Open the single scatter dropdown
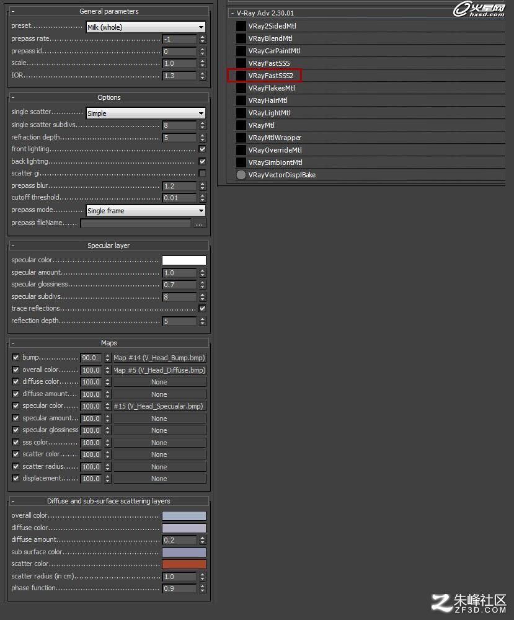 pos(146,113)
